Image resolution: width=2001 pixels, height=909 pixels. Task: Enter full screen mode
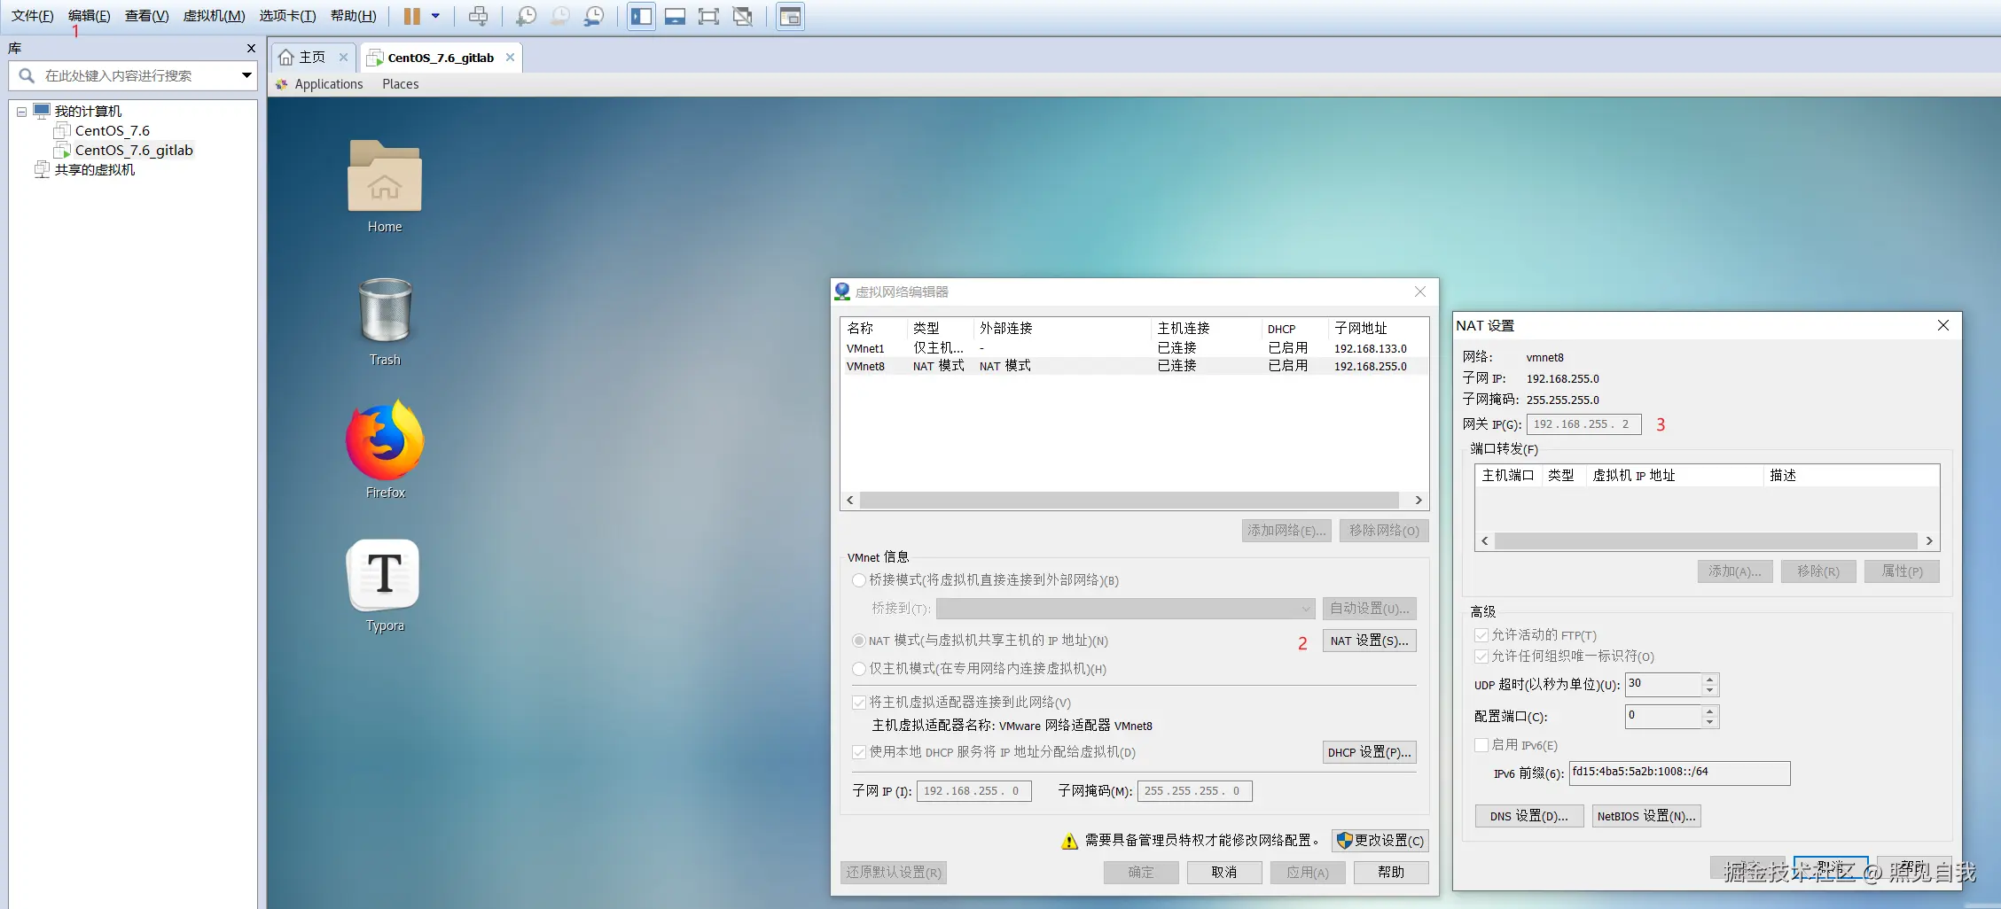[708, 16]
